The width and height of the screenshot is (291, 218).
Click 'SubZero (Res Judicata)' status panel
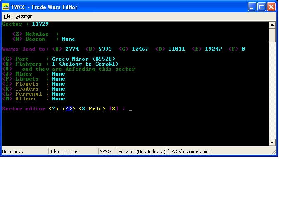[x=141, y=152]
